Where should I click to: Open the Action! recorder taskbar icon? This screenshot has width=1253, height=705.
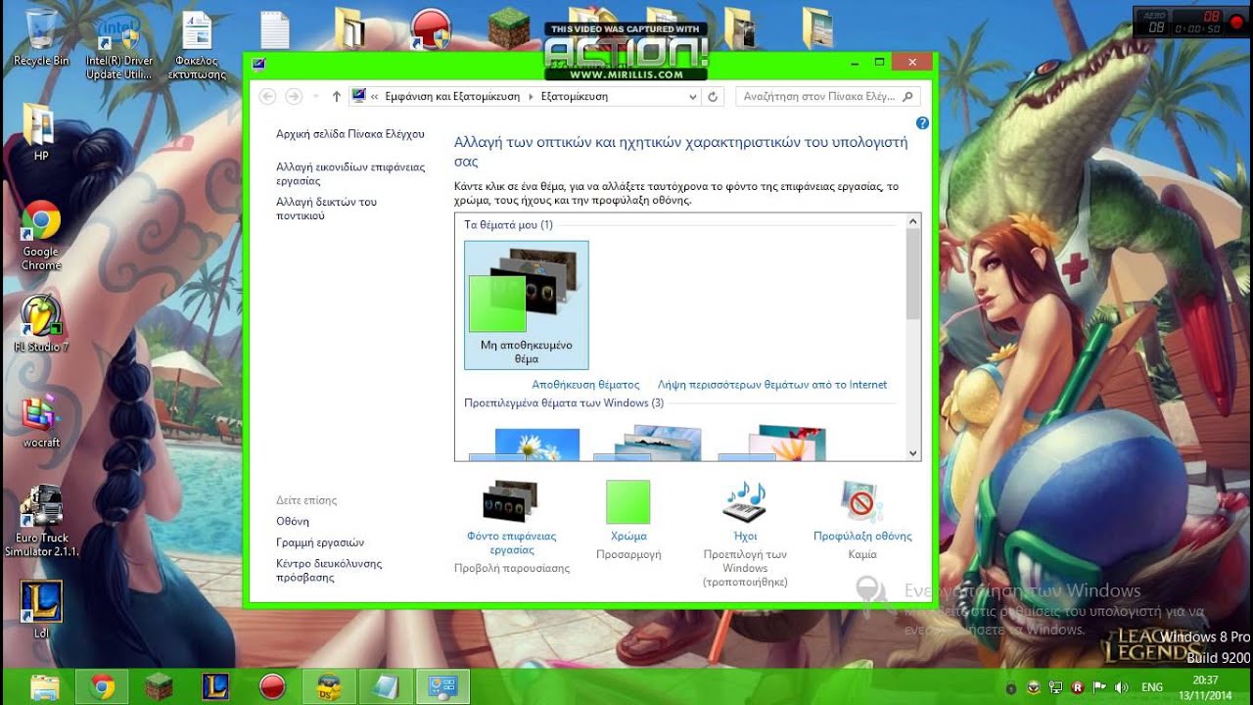click(x=272, y=686)
